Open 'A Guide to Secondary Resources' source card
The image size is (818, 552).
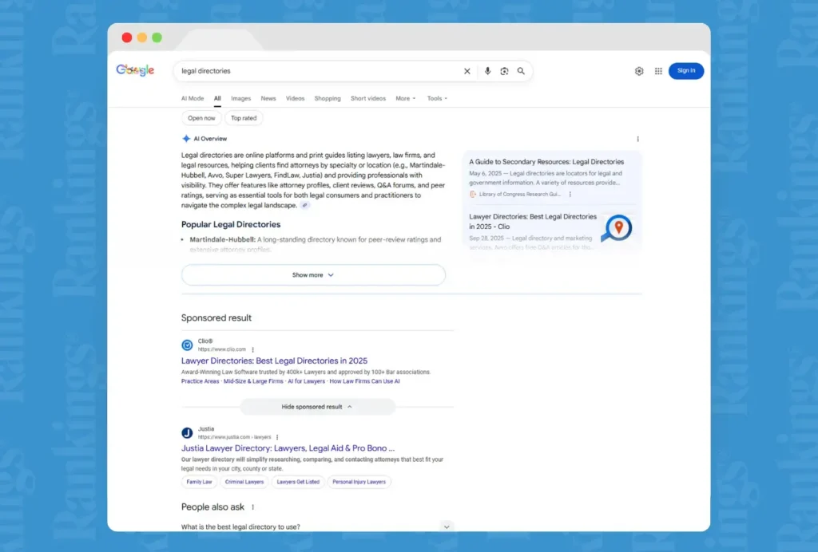click(x=546, y=162)
